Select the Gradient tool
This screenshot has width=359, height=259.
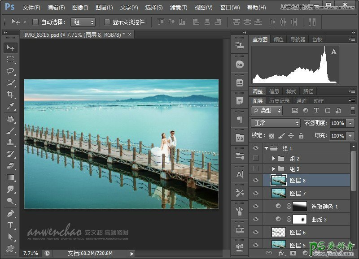click(x=11, y=177)
